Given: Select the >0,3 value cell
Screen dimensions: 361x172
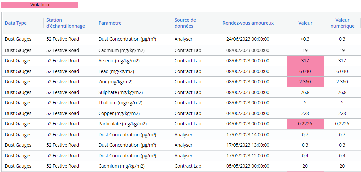Looking at the screenshot, I should point(305,39).
